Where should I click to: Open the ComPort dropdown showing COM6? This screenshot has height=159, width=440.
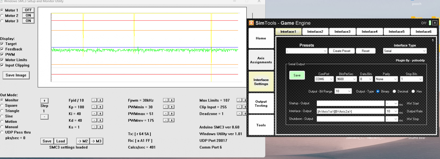pyautogui.click(x=324, y=79)
